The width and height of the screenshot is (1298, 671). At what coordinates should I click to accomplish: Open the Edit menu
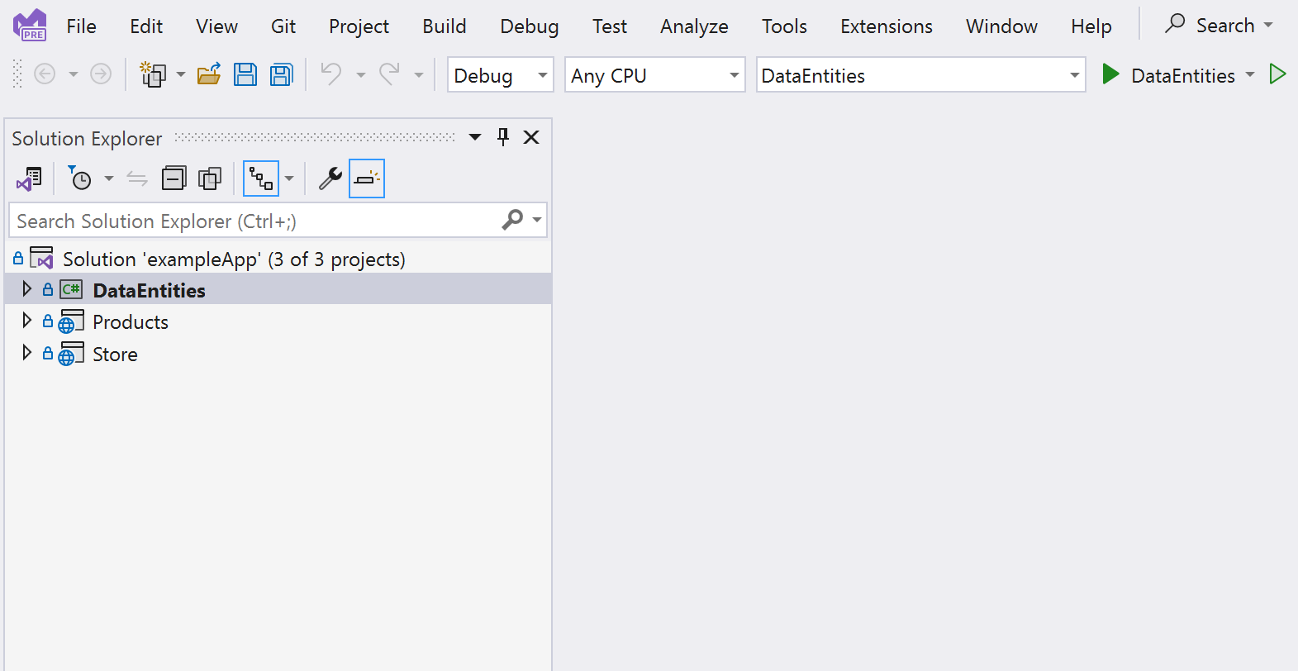(146, 26)
